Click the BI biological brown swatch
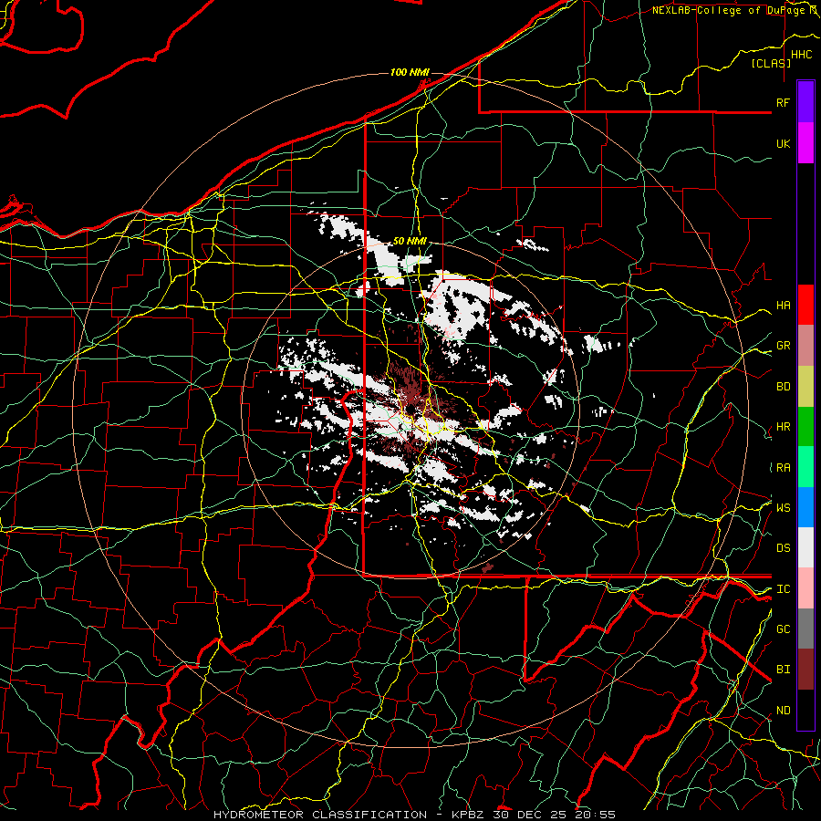Image resolution: width=821 pixels, height=821 pixels. coord(805,669)
